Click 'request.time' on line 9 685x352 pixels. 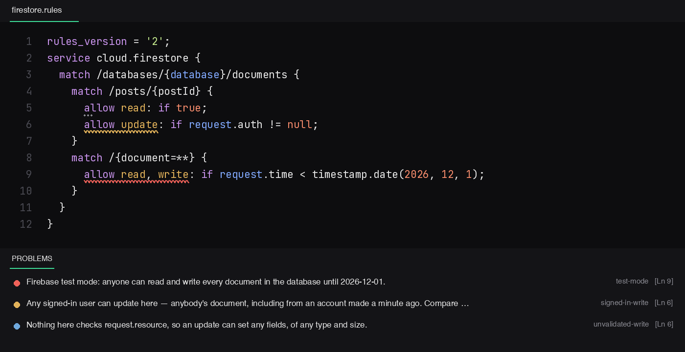point(256,175)
